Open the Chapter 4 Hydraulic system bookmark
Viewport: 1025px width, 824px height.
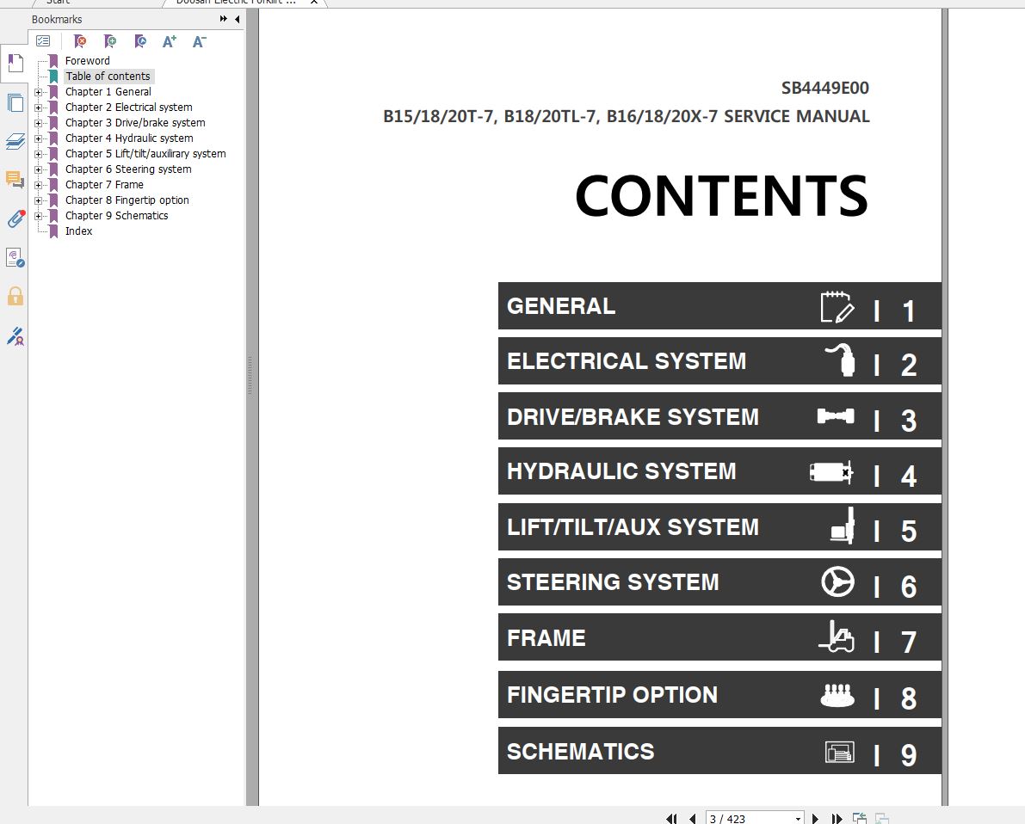(129, 138)
